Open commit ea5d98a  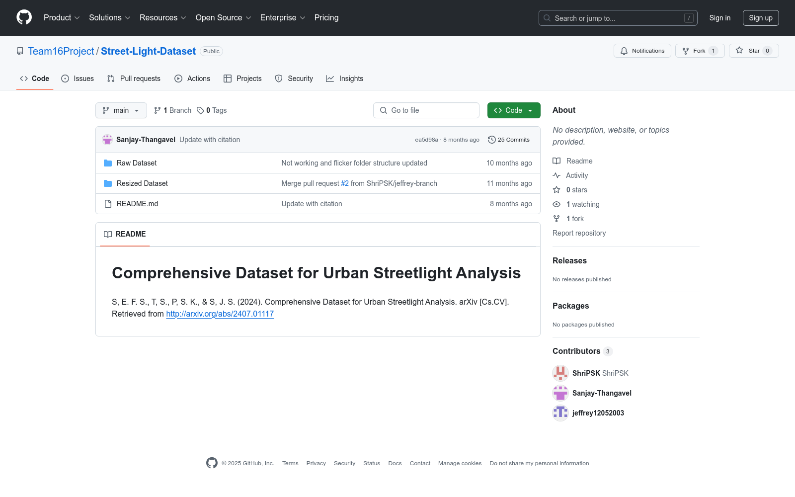pyautogui.click(x=427, y=140)
